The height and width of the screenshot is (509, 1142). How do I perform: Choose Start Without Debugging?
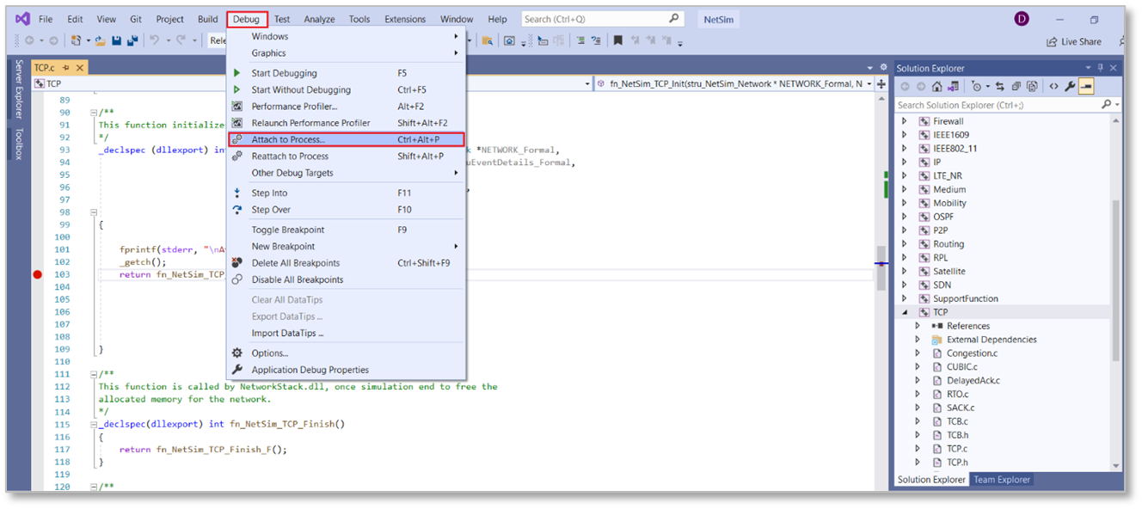346,89
